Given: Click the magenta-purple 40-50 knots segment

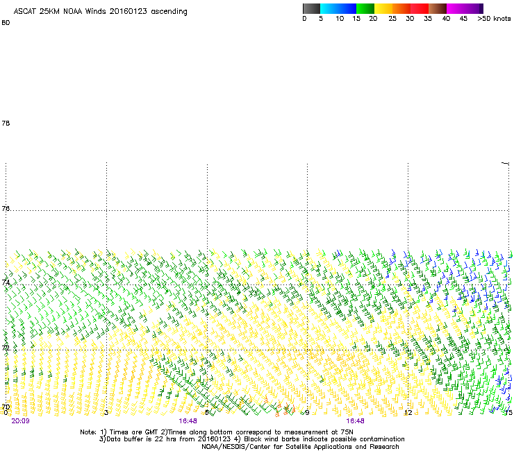Looking at the screenshot, I should point(465,8).
